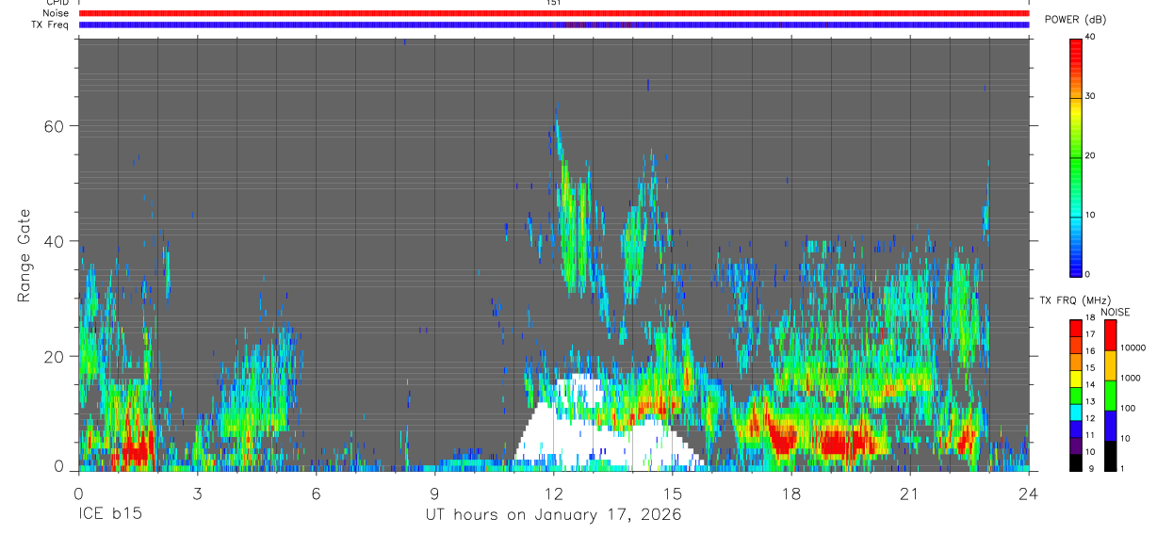Click the orange 1000-10000 swatch in NOISE legend
The width and height of the screenshot is (1157, 534).
click(1110, 365)
